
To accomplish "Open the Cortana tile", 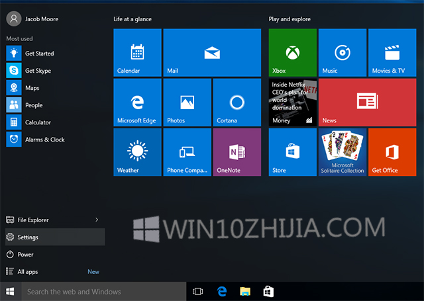I will coord(237,103).
